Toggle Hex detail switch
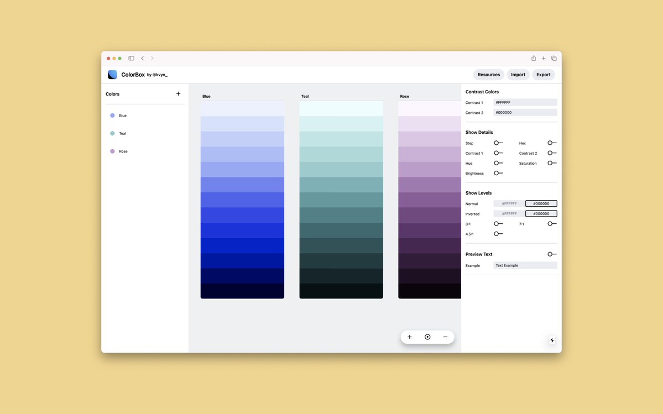This screenshot has height=414, width=663. point(552,143)
